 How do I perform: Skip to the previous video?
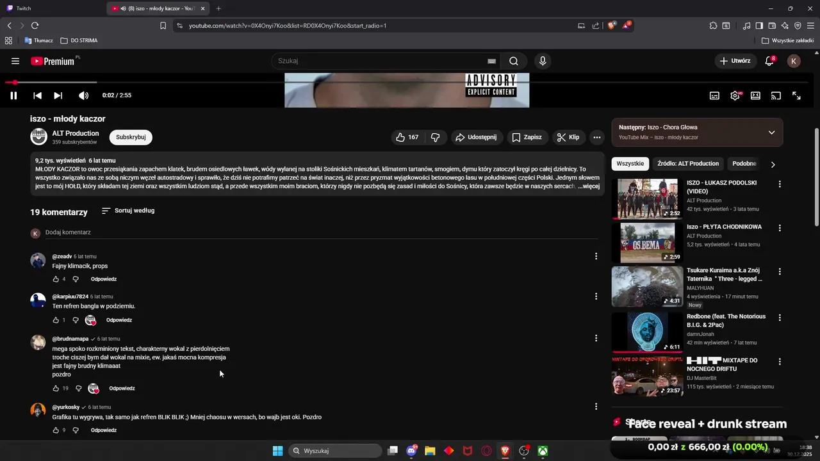point(37,95)
